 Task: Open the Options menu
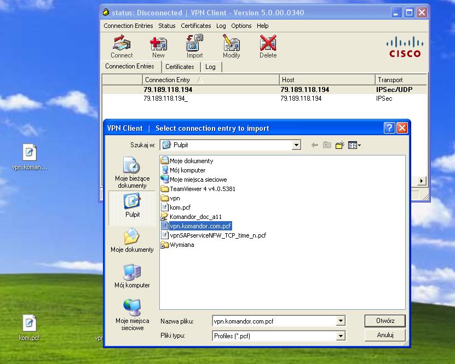pyautogui.click(x=241, y=26)
